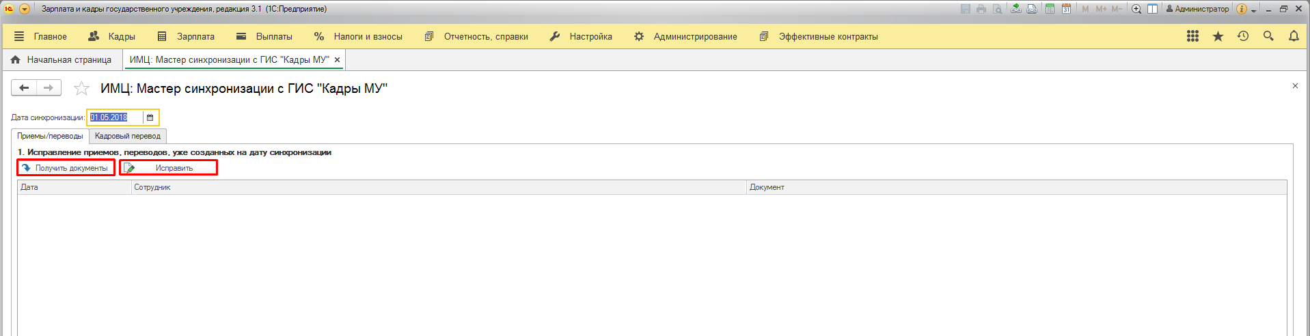The image size is (1310, 336).
Task: Switch to the Кадровый перевод tab
Action: [x=128, y=136]
